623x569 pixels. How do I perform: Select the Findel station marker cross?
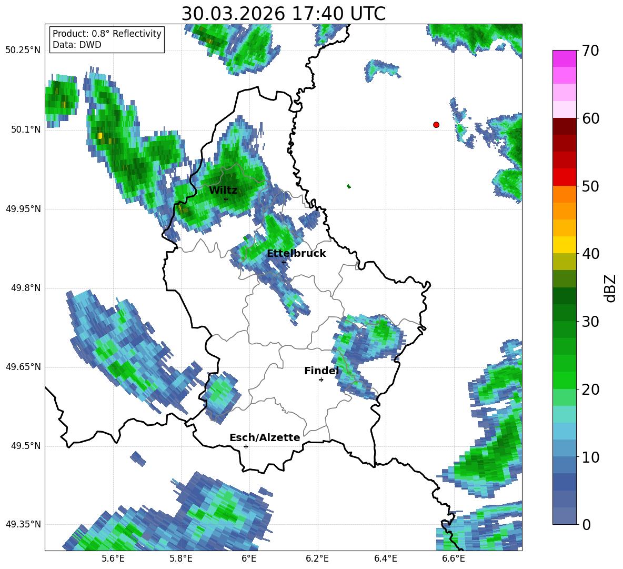321,380
